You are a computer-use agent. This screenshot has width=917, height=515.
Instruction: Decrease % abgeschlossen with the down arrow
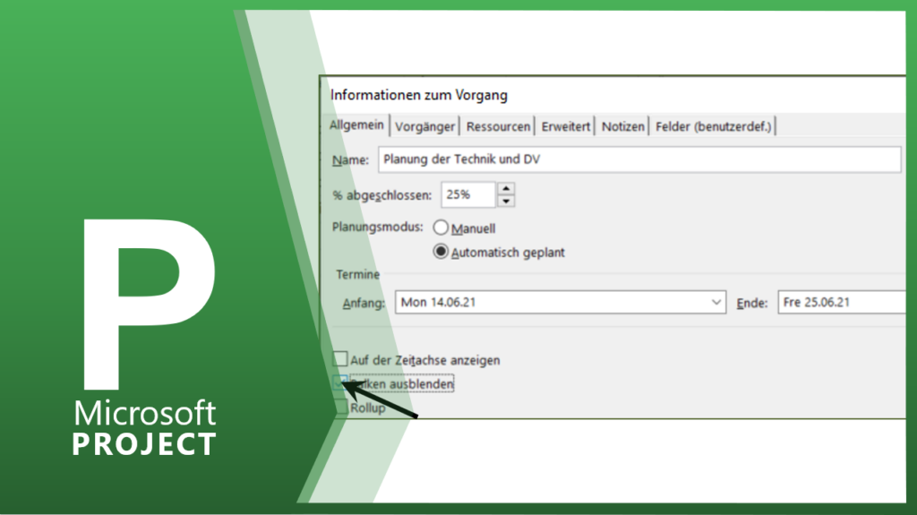pyautogui.click(x=506, y=202)
